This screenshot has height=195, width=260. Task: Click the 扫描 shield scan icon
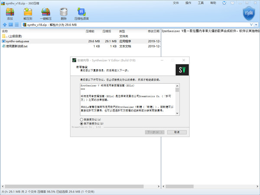[249, 13]
